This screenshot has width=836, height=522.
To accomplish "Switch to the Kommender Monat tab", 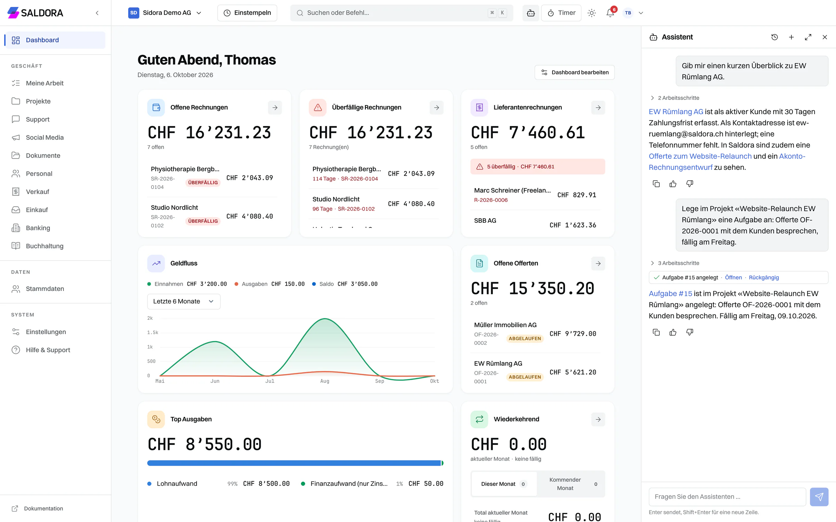I will click(571, 484).
